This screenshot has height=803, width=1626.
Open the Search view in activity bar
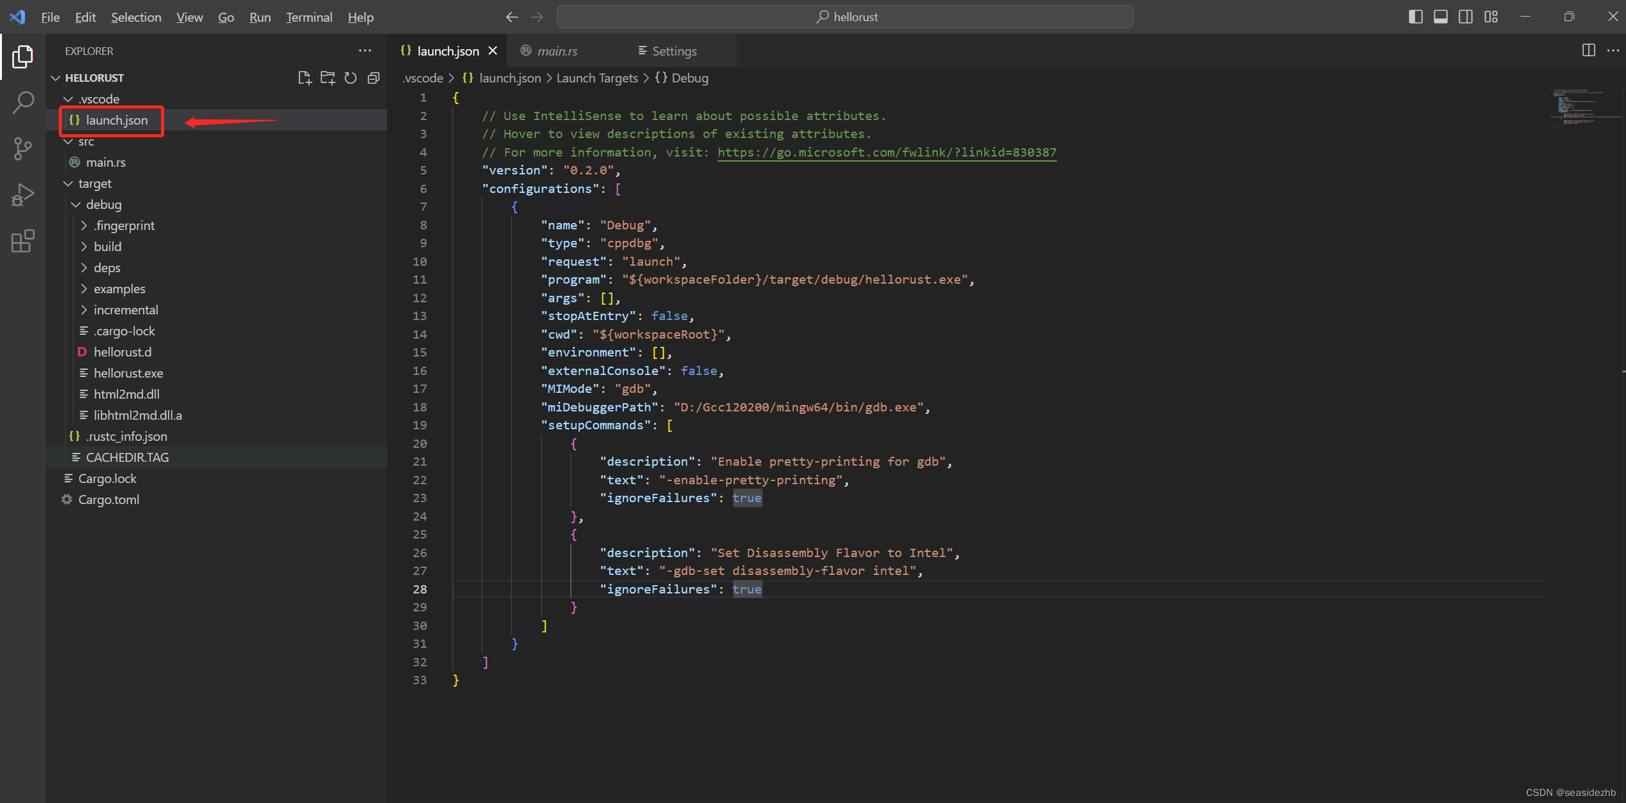click(x=23, y=102)
